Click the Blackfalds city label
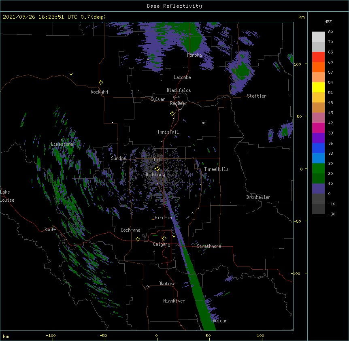The height and width of the screenshot is (341, 349). point(179,90)
